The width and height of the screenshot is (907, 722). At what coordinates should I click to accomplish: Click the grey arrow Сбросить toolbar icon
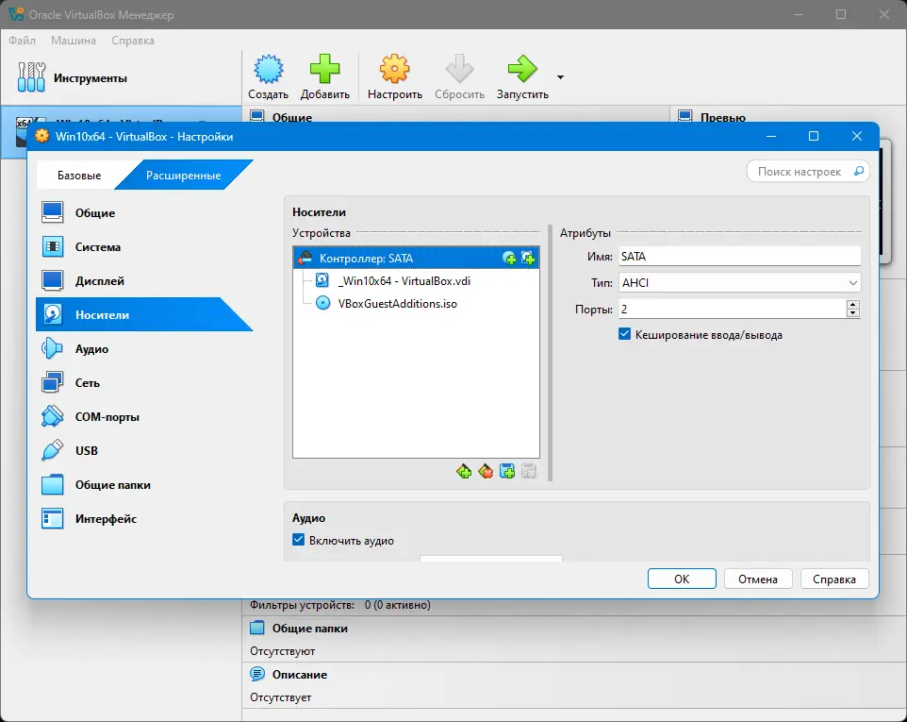(459, 69)
